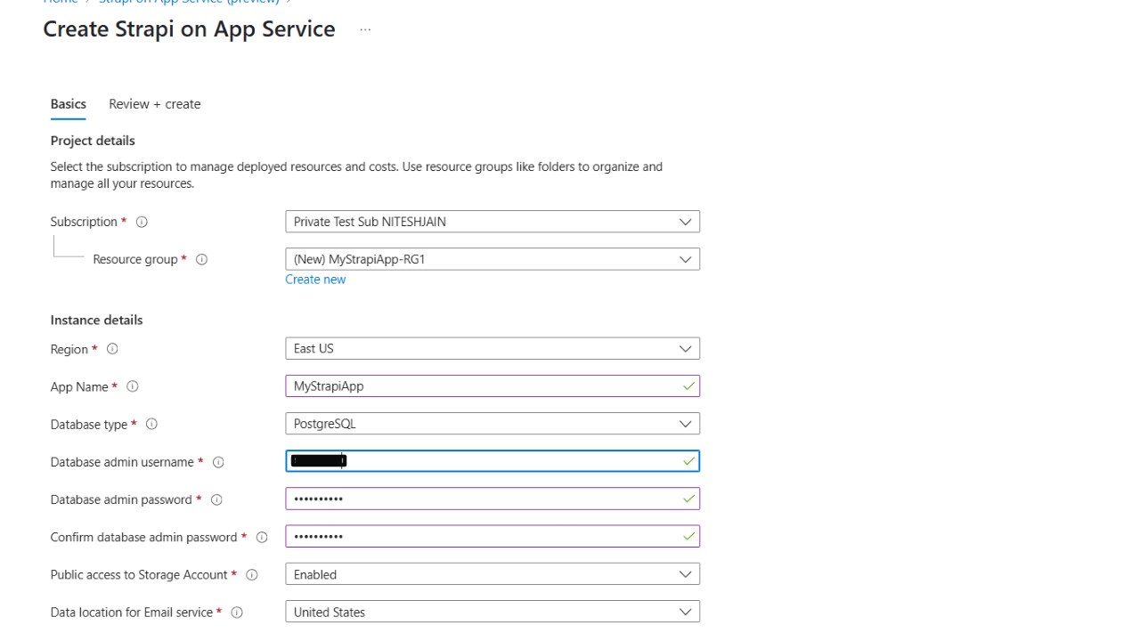Viewport: 1140px width, 641px height.
Task: Show info tooltip for Region
Action: (x=112, y=349)
